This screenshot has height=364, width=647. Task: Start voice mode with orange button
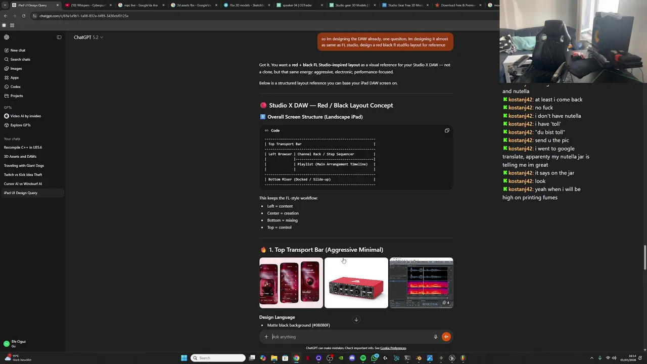(446, 337)
